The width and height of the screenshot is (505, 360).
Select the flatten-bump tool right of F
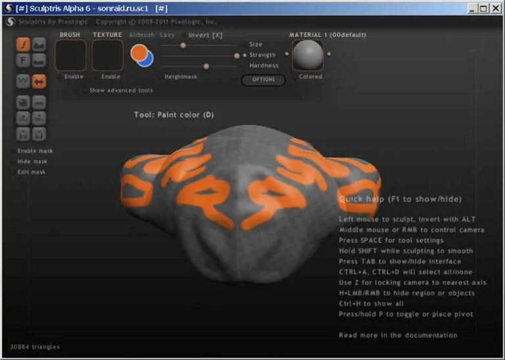[x=39, y=61]
